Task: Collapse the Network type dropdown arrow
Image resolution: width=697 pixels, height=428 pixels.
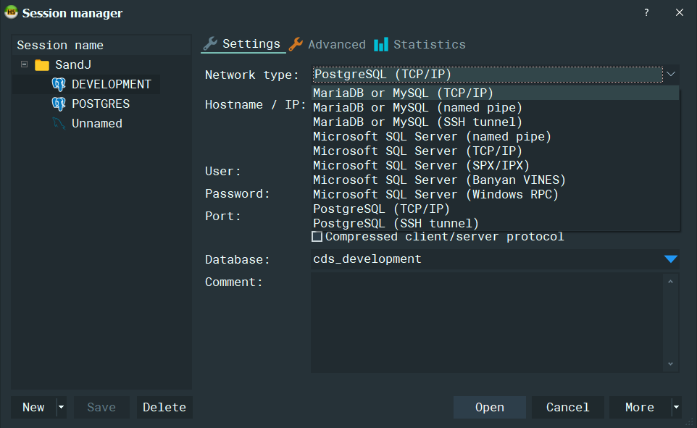Action: click(x=671, y=74)
